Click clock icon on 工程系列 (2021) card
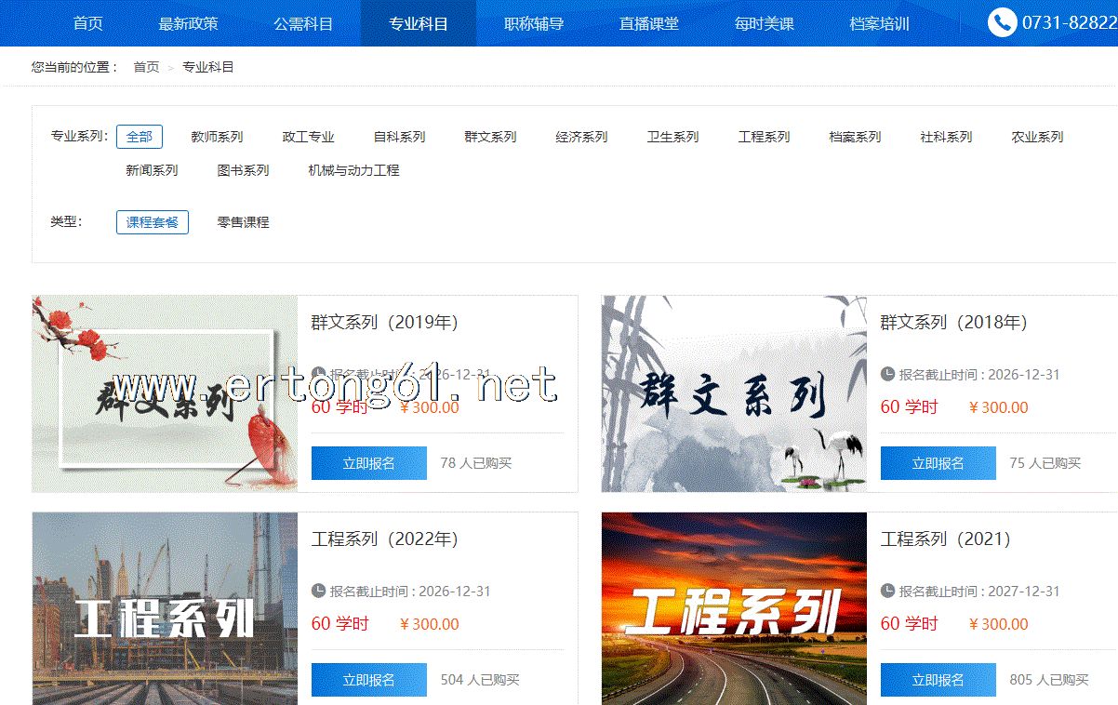1118x705 pixels. coord(888,591)
